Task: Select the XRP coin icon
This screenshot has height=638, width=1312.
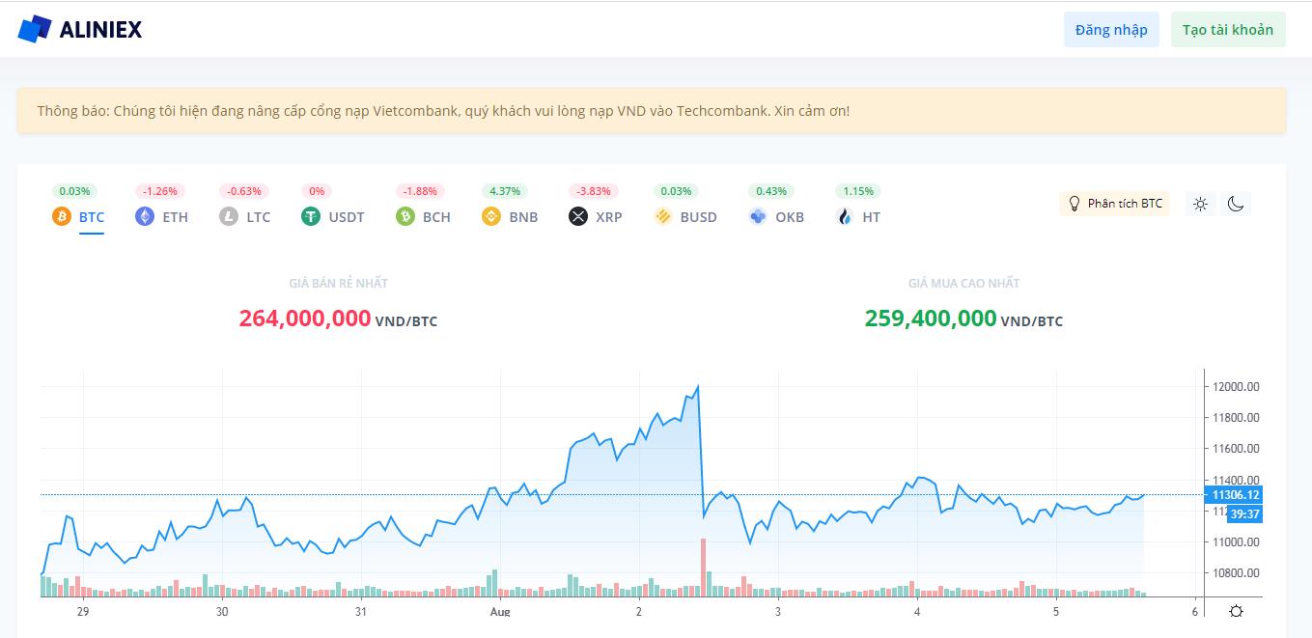Action: coord(578,217)
